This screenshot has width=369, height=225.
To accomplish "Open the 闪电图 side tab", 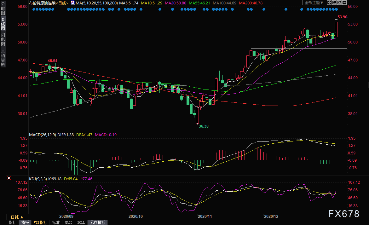I will click(3, 39).
